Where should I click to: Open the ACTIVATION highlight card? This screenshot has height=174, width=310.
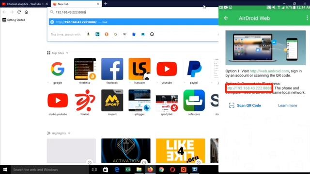126,151
